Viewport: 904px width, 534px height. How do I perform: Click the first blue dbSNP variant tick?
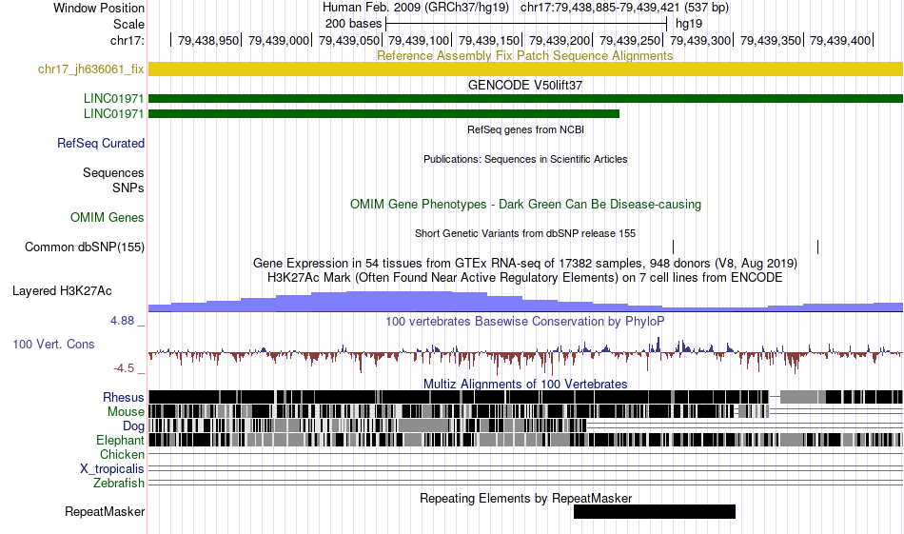(673, 247)
